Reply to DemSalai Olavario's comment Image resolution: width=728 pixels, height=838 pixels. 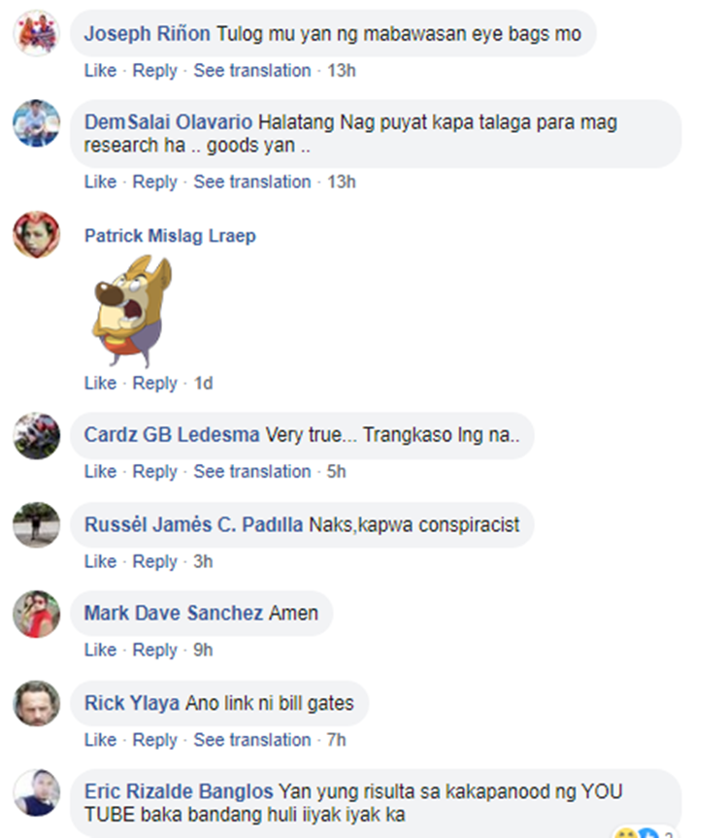(x=155, y=182)
